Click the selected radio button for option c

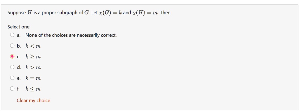(x=12, y=57)
